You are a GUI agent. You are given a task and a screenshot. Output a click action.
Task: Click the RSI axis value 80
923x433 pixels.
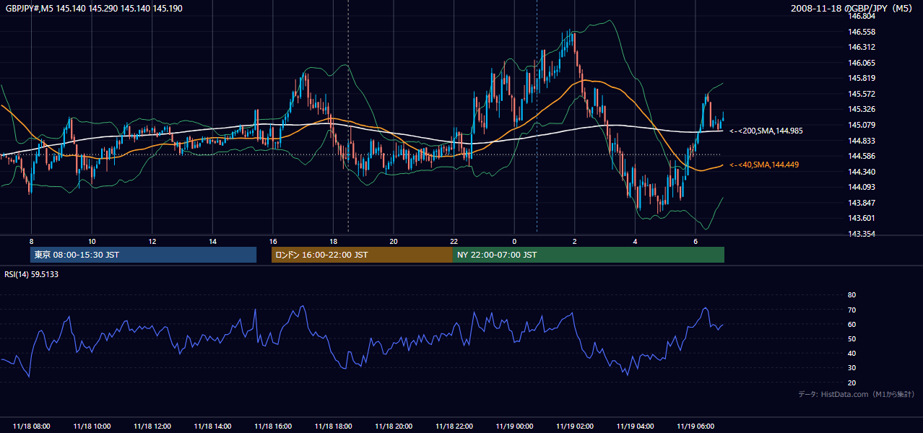(x=851, y=295)
